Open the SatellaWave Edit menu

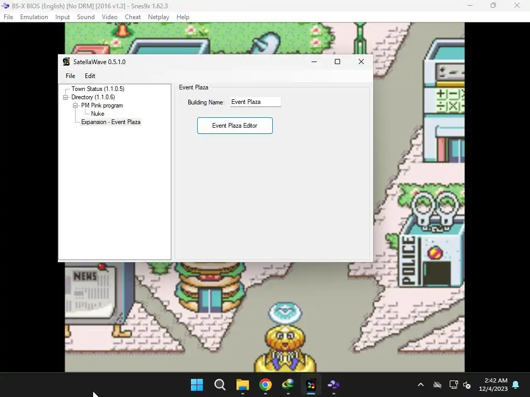(x=90, y=76)
